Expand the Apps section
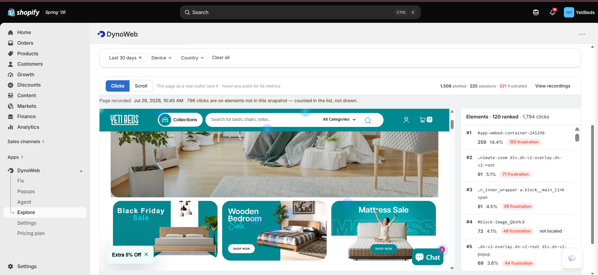 coord(15,157)
